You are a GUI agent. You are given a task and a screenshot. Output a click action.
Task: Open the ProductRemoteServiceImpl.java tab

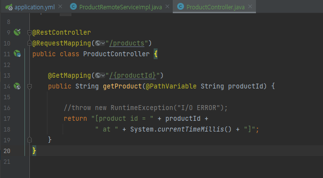pyautogui.click(x=120, y=7)
